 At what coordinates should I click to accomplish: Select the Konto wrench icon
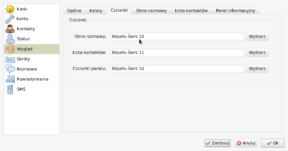point(10,19)
